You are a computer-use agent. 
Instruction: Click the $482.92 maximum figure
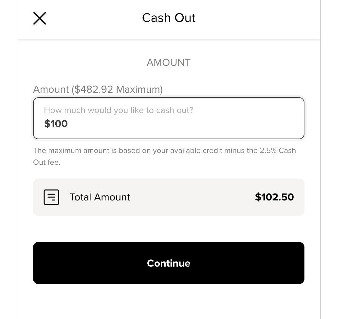[x=94, y=89]
